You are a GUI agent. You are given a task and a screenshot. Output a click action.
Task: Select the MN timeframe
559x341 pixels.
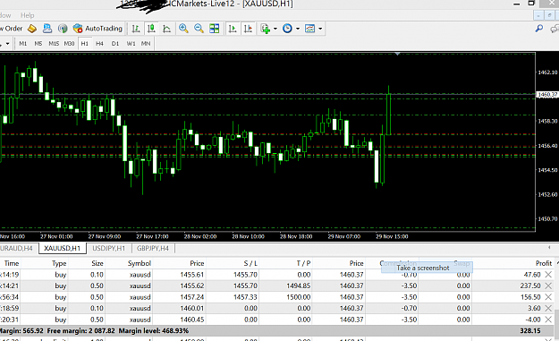click(146, 44)
